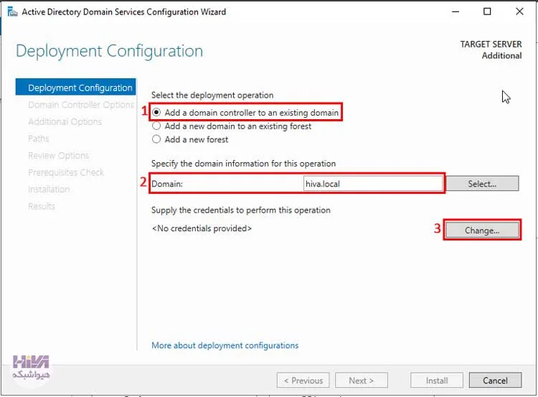538x397 pixels.
Task: Minimize the configuration wizard window
Action: 456,11
